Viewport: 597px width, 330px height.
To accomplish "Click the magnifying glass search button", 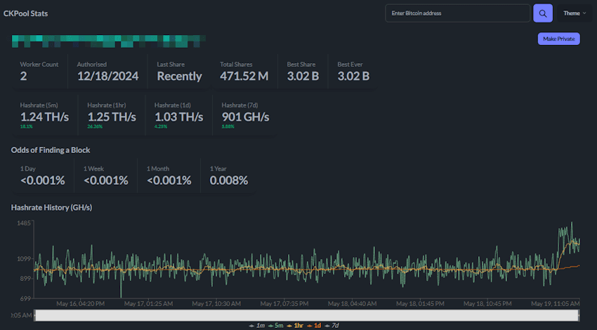I will 542,13.
